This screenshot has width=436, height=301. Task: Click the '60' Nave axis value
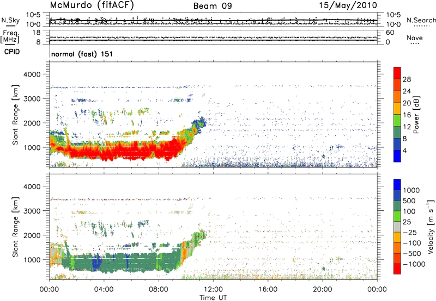[390, 33]
